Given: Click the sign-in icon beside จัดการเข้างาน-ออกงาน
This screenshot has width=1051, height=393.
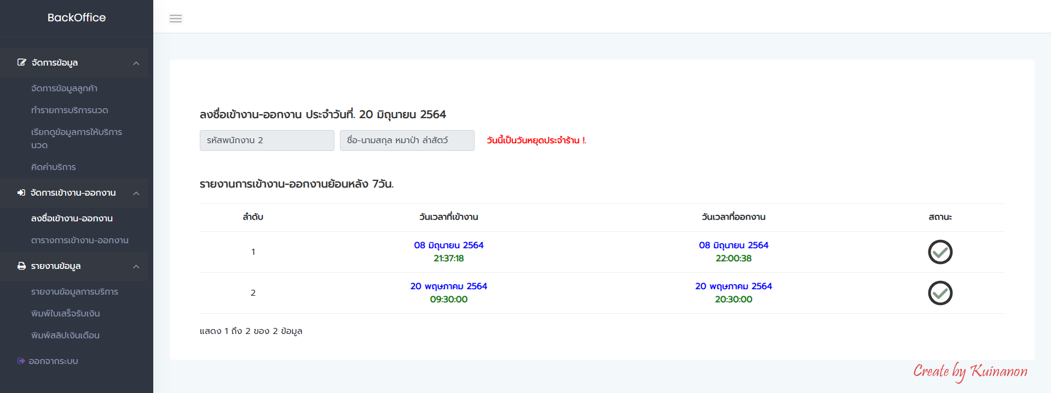Looking at the screenshot, I should tap(21, 193).
